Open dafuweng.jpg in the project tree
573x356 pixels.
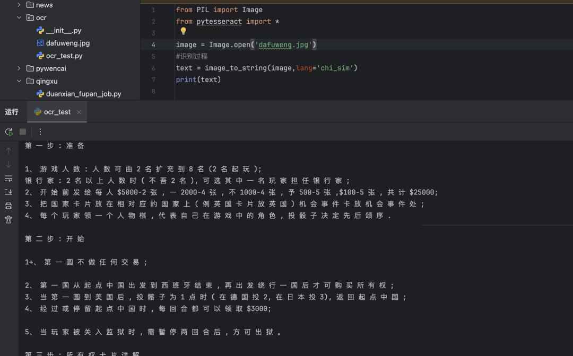point(67,43)
